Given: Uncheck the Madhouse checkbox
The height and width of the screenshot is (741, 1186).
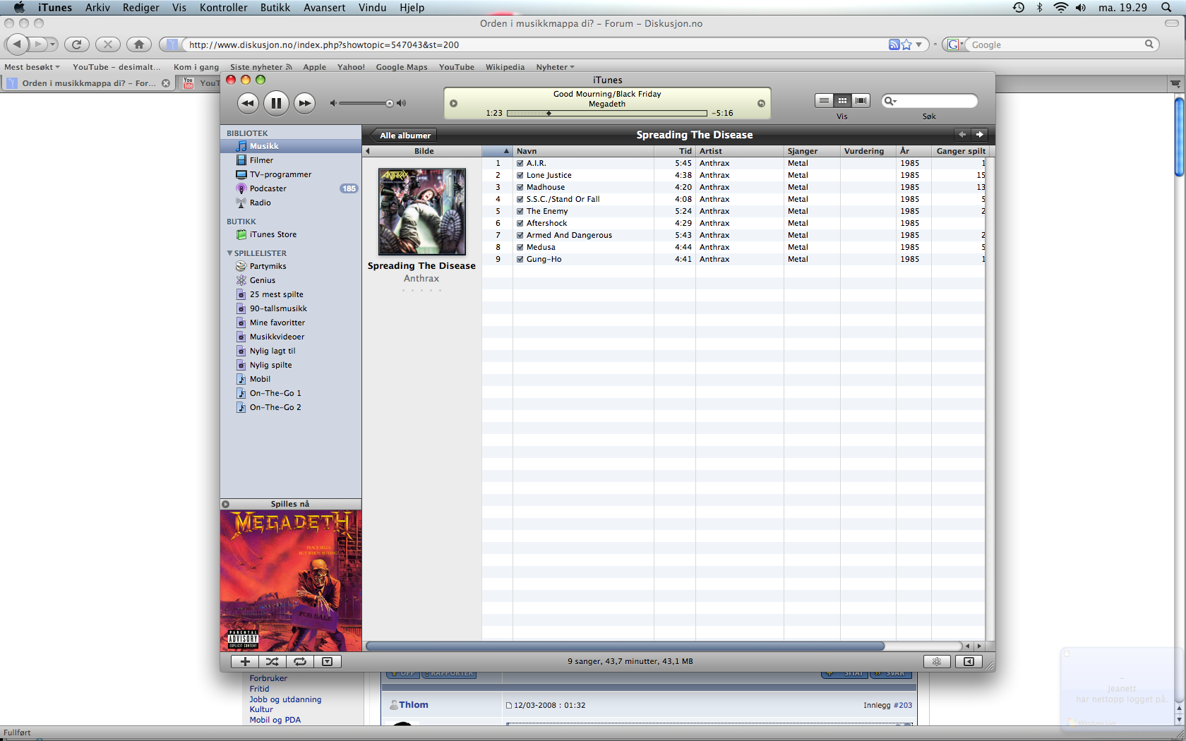Looking at the screenshot, I should 520,187.
